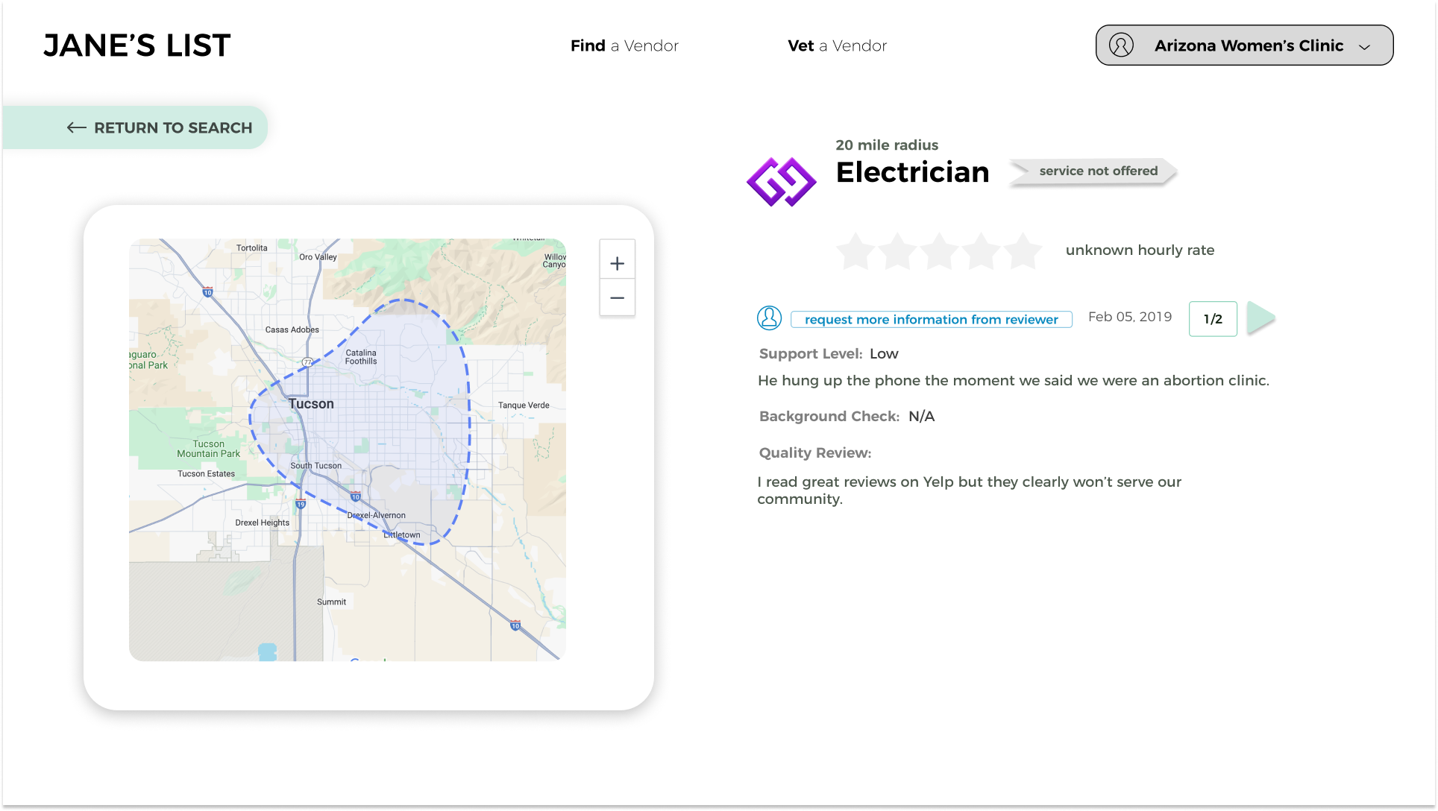Viewport: 1438px width, 811px height.
Task: Click the 1/2 review page indicator
Action: tap(1213, 319)
